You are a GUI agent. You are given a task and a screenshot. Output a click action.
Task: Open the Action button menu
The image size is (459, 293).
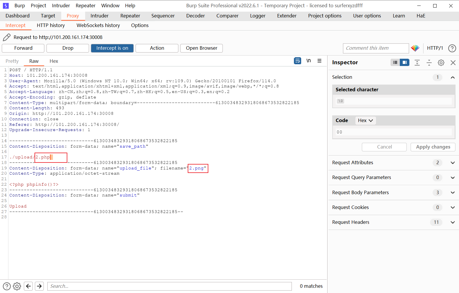pyautogui.click(x=157, y=48)
